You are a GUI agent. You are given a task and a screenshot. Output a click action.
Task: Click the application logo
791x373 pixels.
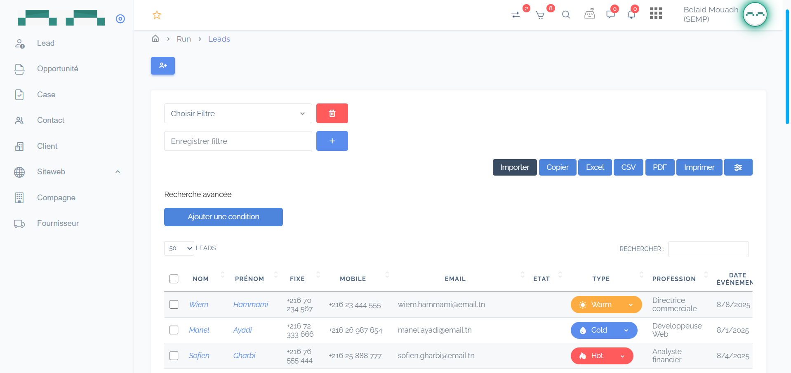(x=61, y=18)
